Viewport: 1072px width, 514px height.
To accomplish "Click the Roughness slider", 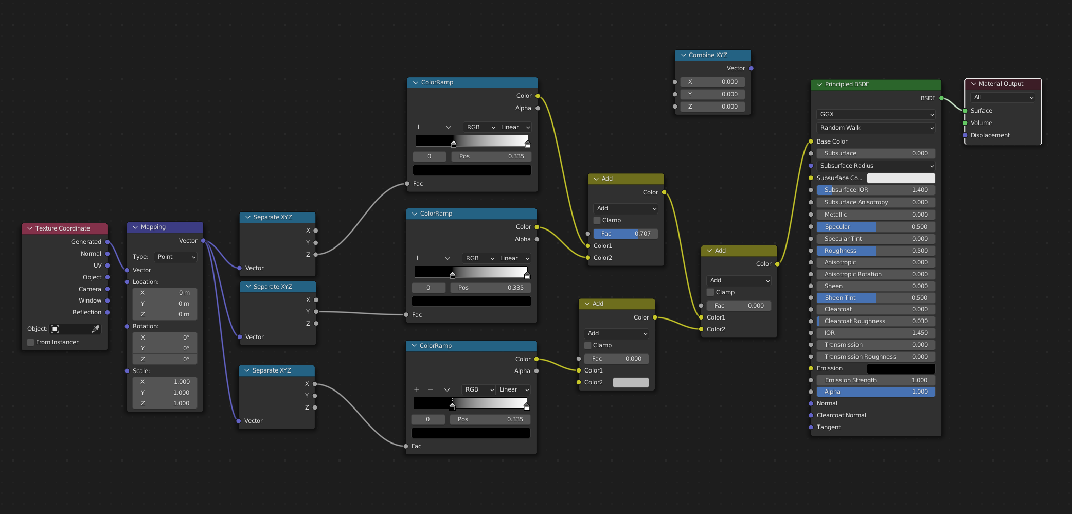I will pos(876,251).
